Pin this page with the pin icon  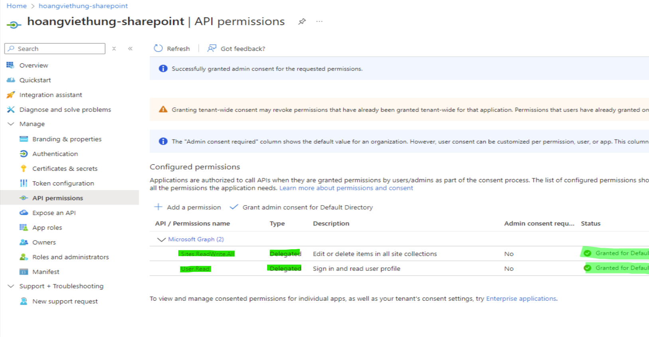click(302, 22)
